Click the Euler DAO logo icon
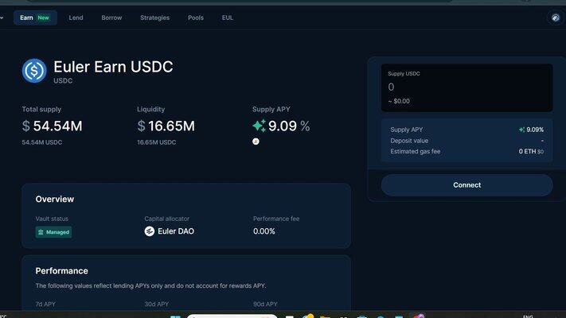Screen dimensions: 566x318 click(x=150, y=231)
